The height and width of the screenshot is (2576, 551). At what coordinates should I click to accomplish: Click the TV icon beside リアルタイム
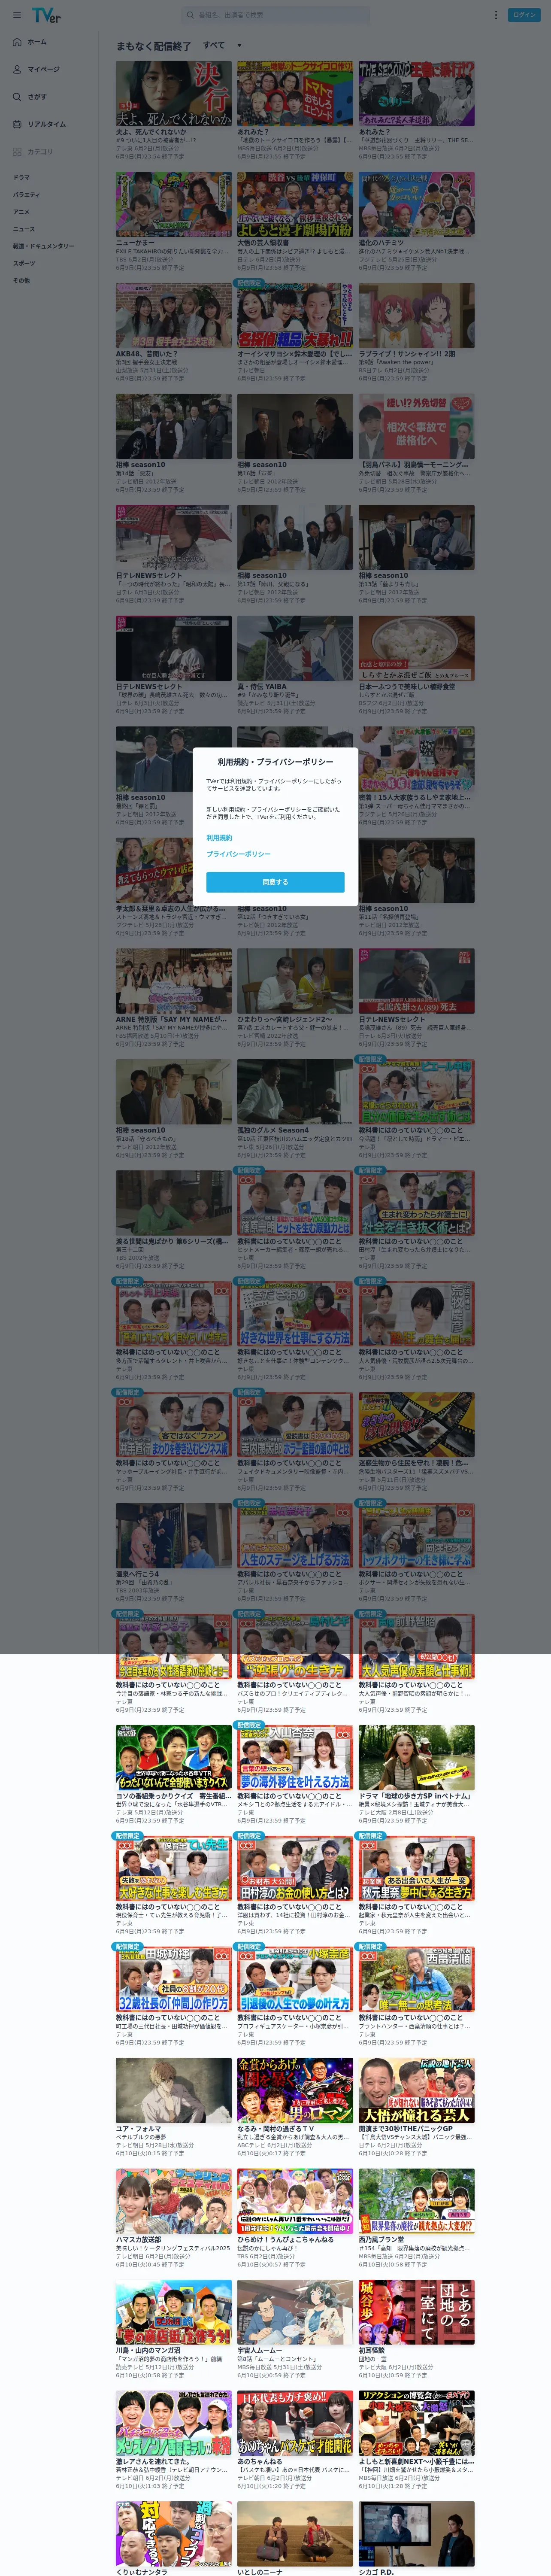pyautogui.click(x=17, y=124)
